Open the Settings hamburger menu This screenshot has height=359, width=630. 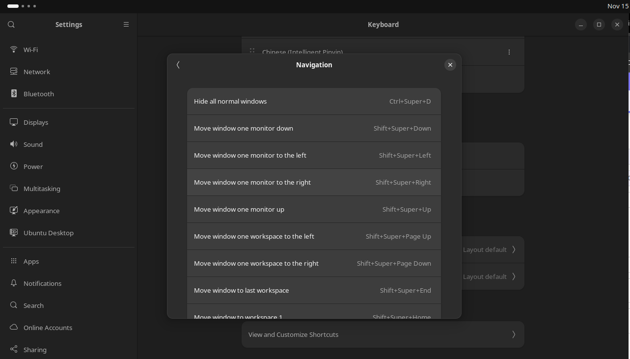[126, 25]
